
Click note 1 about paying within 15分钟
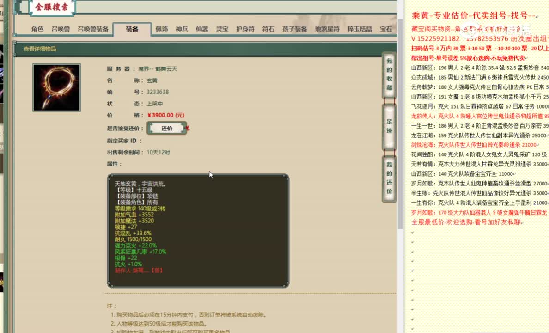(189, 315)
